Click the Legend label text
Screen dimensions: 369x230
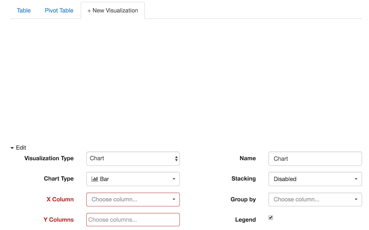tap(245, 220)
